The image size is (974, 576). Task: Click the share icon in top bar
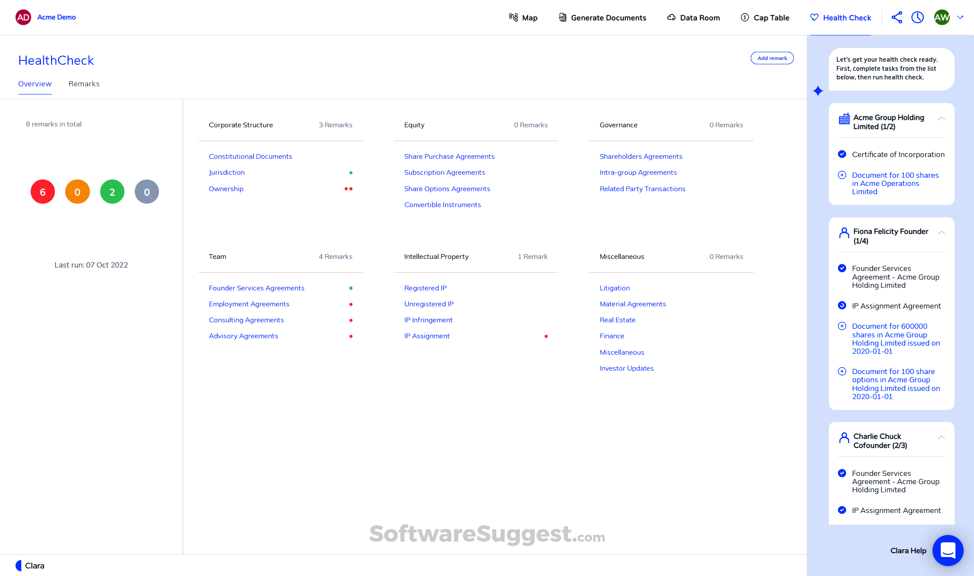tap(897, 17)
